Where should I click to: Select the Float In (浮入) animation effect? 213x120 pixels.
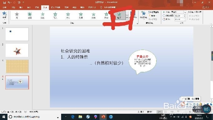coord(68,15)
